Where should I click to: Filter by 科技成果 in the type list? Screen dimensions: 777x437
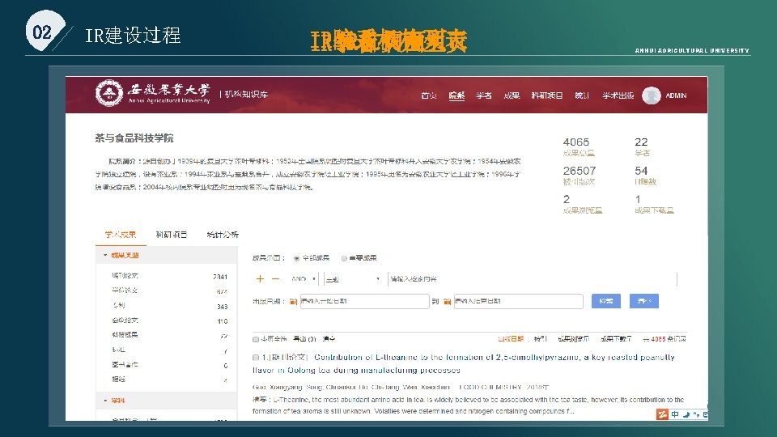(169, 335)
